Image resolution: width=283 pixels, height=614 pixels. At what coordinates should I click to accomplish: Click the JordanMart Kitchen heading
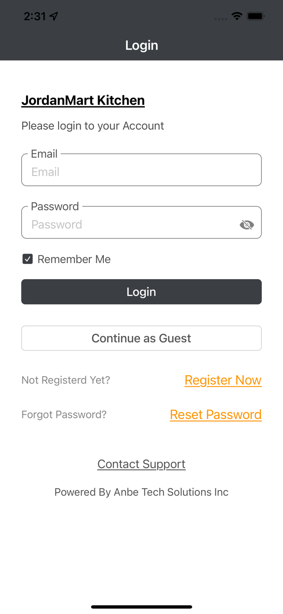83,100
